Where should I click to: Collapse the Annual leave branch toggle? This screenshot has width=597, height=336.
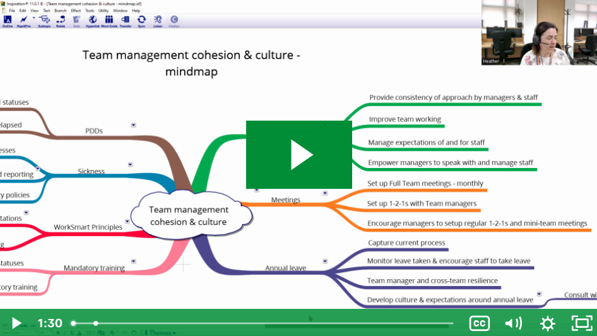325,261
